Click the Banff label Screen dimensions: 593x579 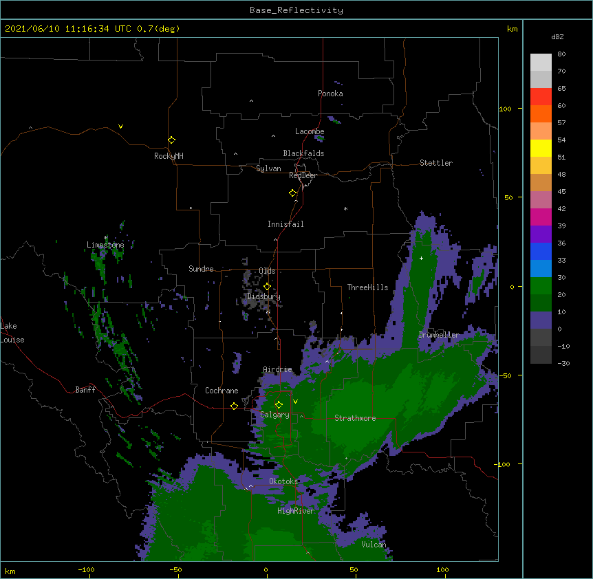85,390
